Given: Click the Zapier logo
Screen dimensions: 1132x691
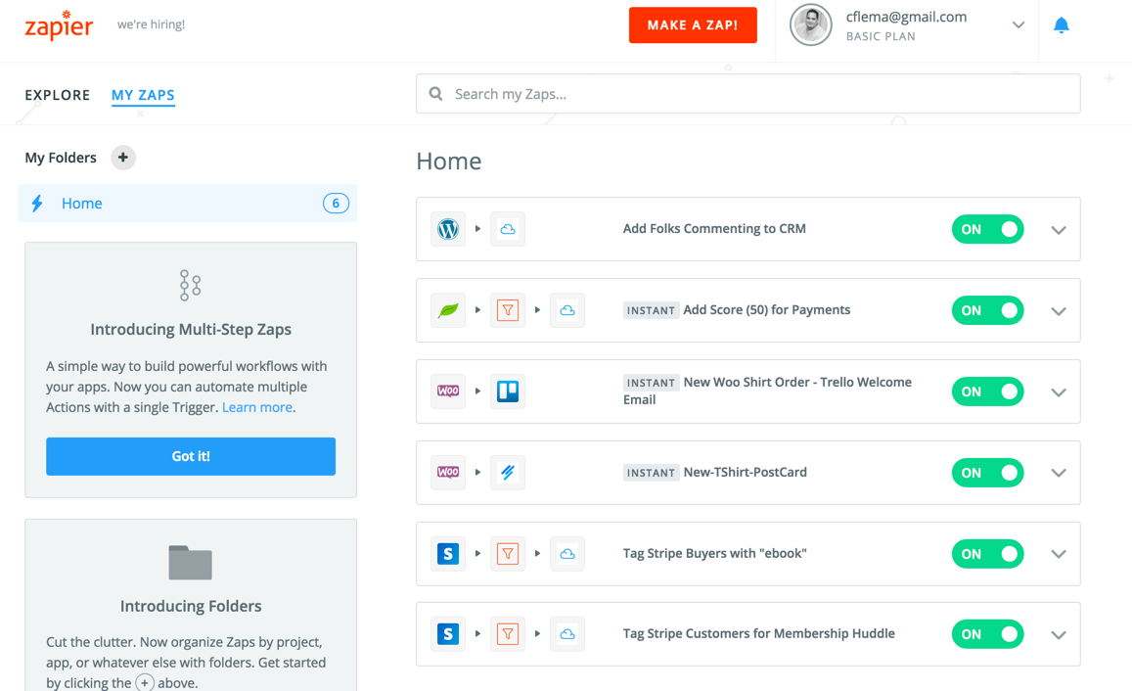Looking at the screenshot, I should click(x=59, y=25).
